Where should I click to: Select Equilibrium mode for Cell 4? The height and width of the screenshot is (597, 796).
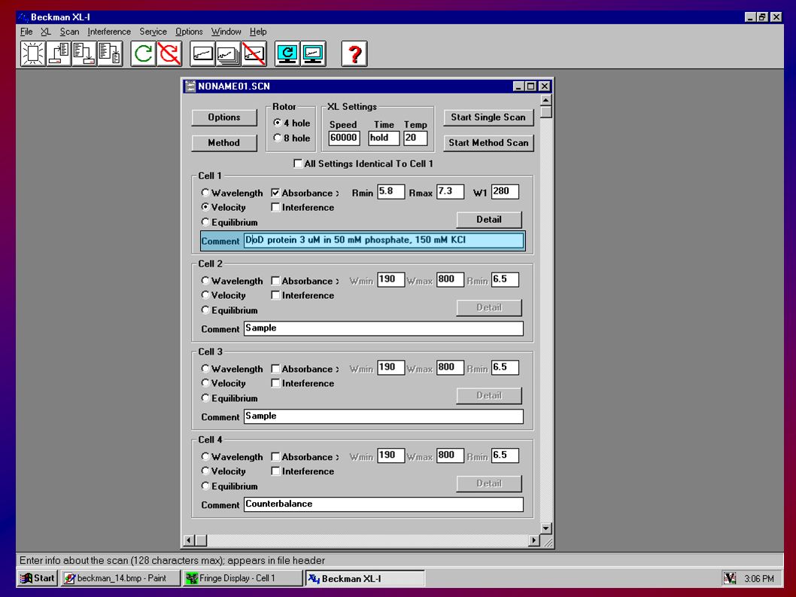(x=205, y=486)
